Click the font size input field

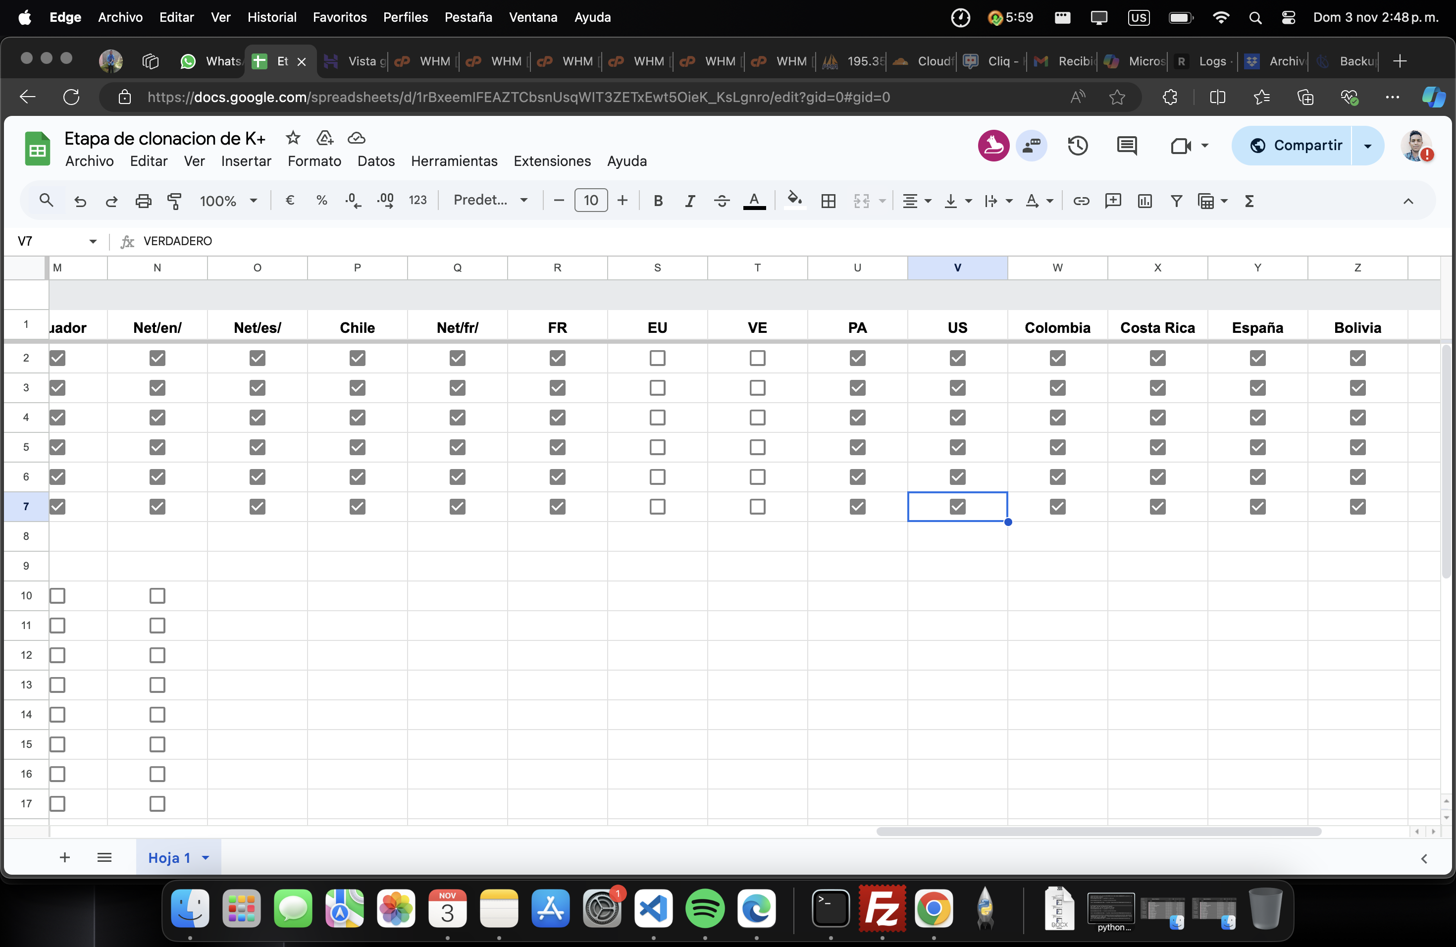coord(590,200)
